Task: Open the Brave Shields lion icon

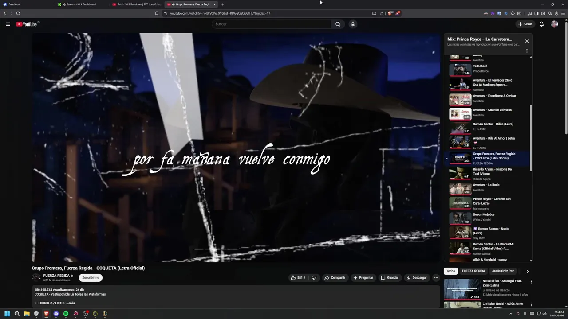Action: point(390,13)
